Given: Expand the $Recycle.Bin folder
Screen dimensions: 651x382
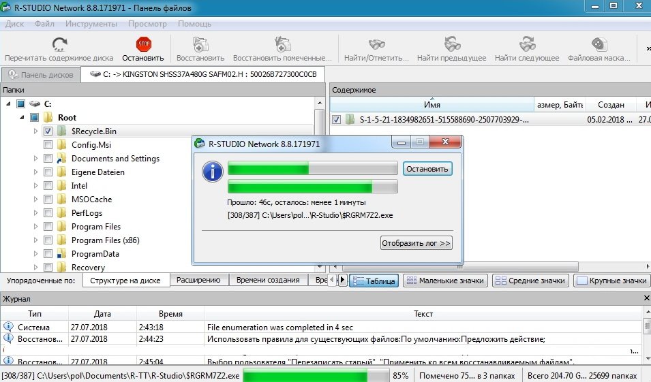Looking at the screenshot, I should coord(35,131).
